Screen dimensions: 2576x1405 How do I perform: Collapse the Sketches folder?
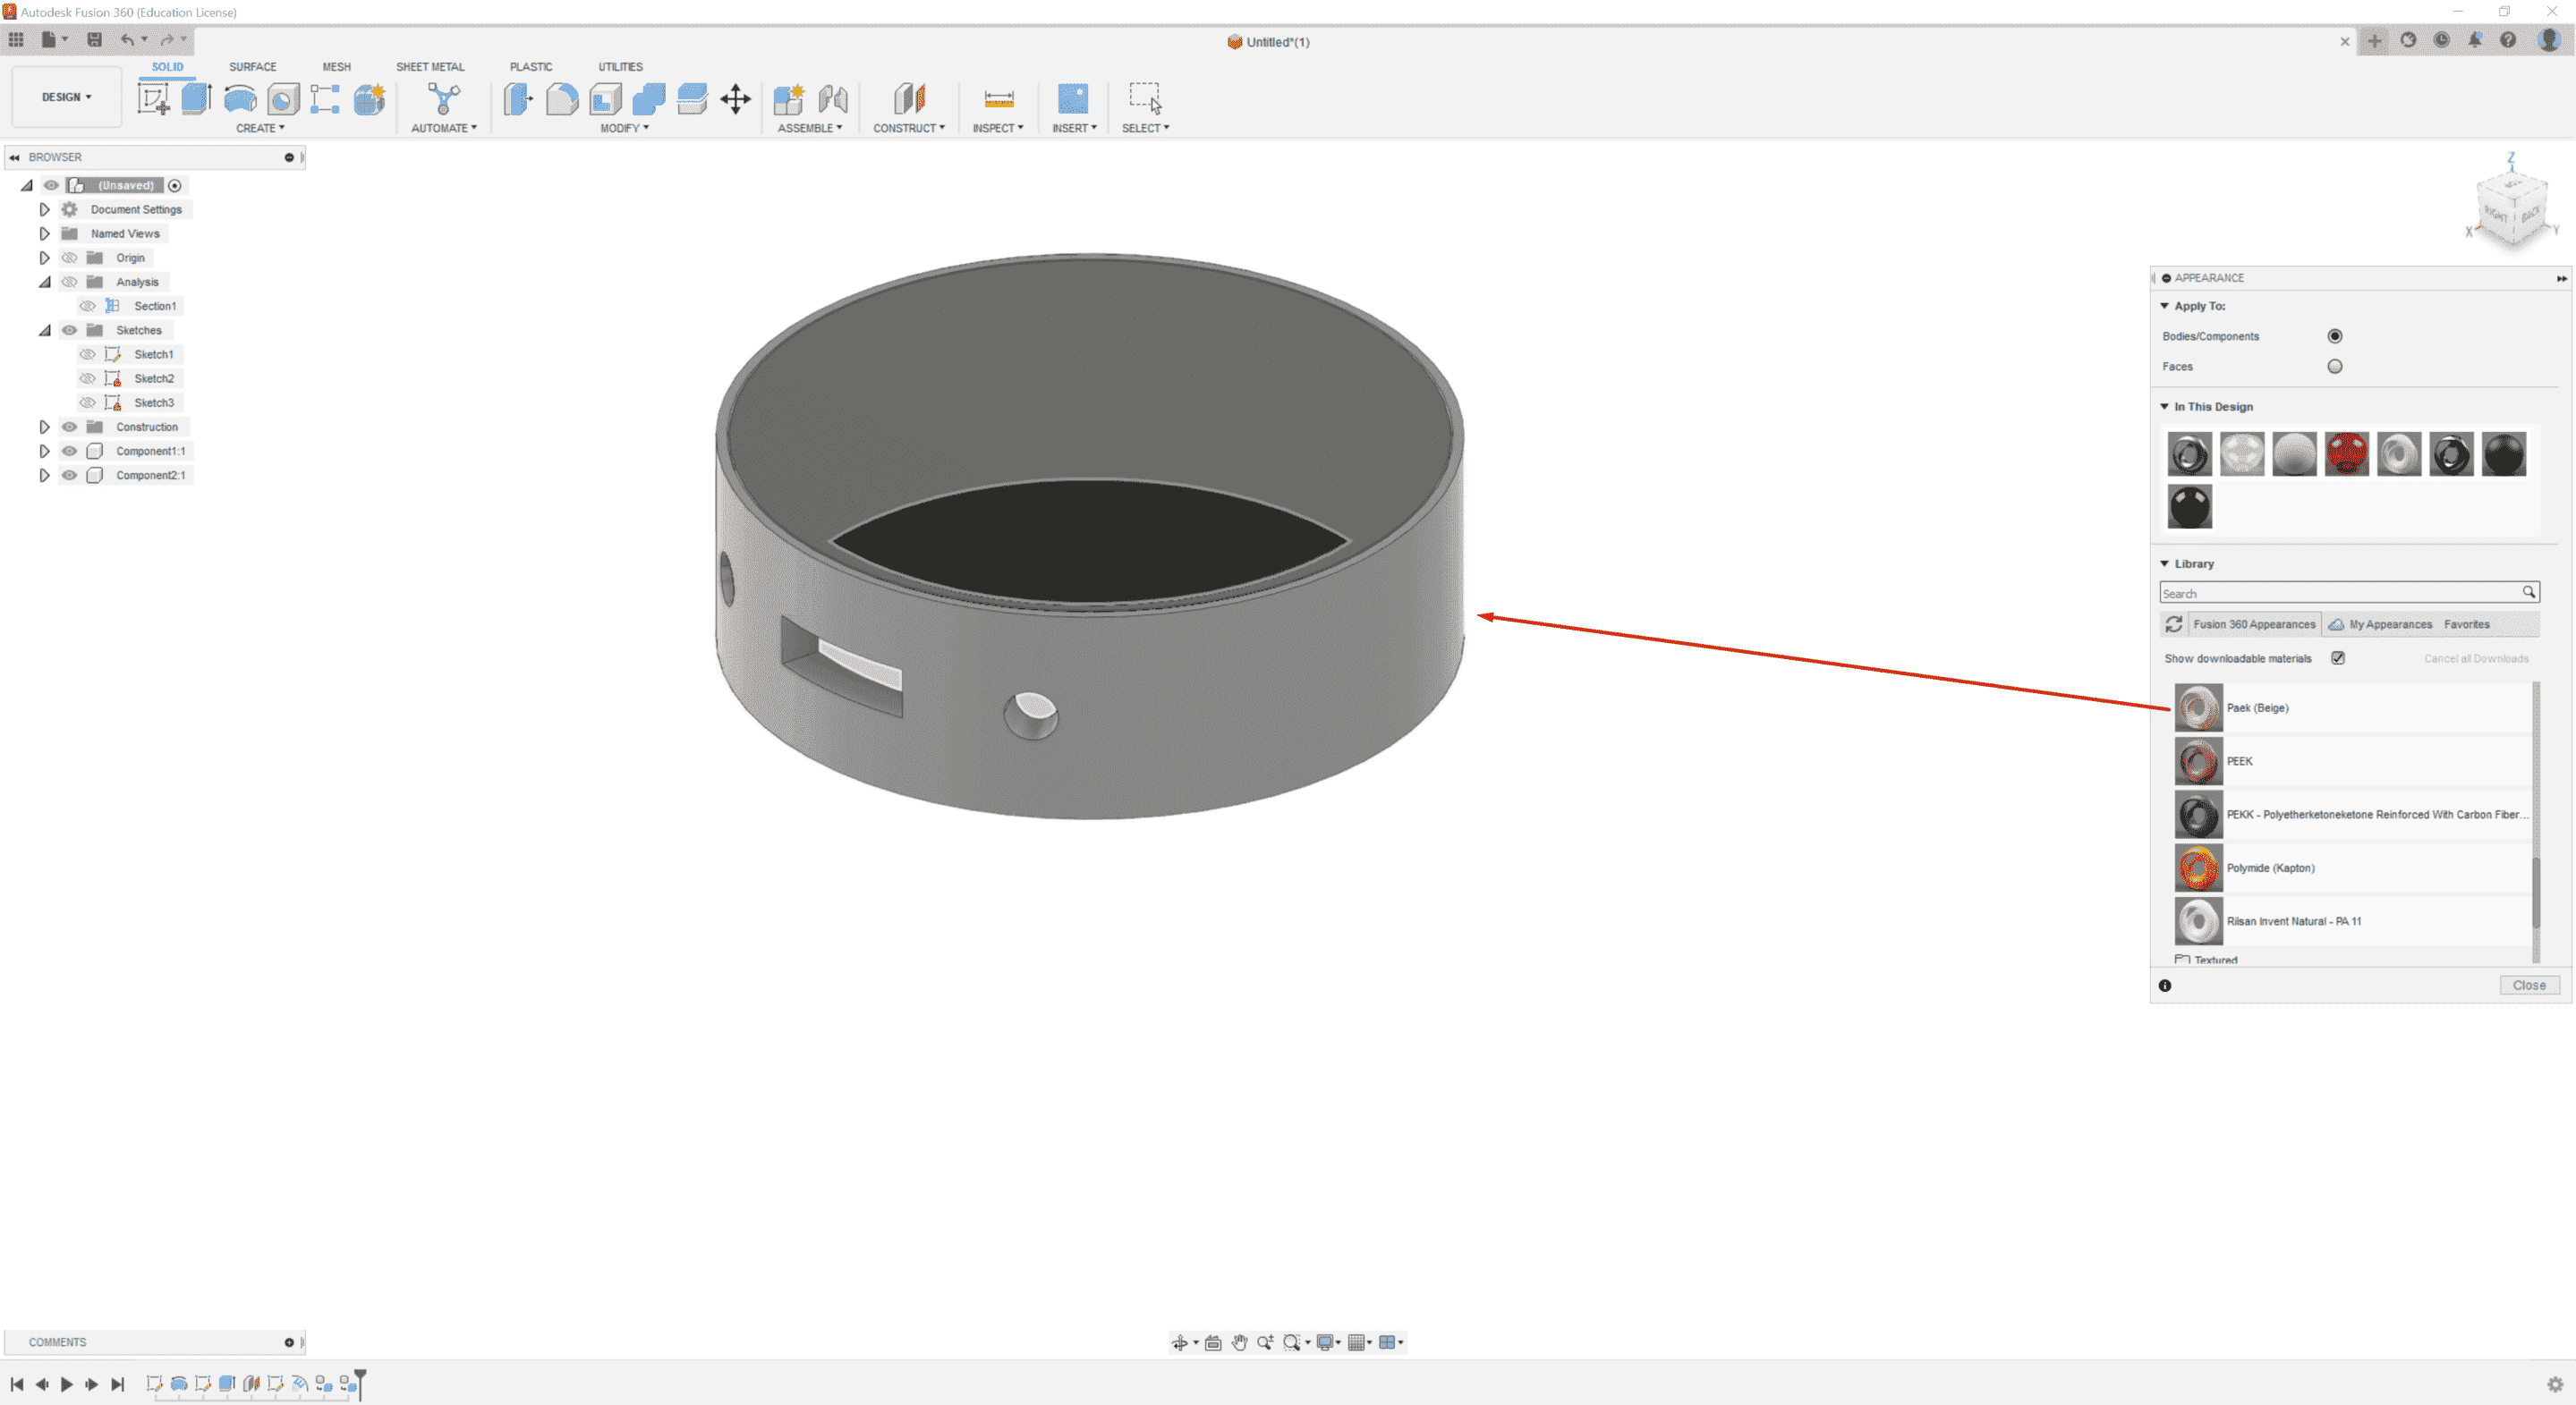tap(44, 330)
